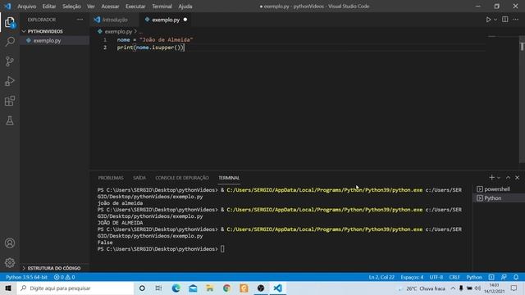Open File Explorer from taskbar

coord(210,288)
